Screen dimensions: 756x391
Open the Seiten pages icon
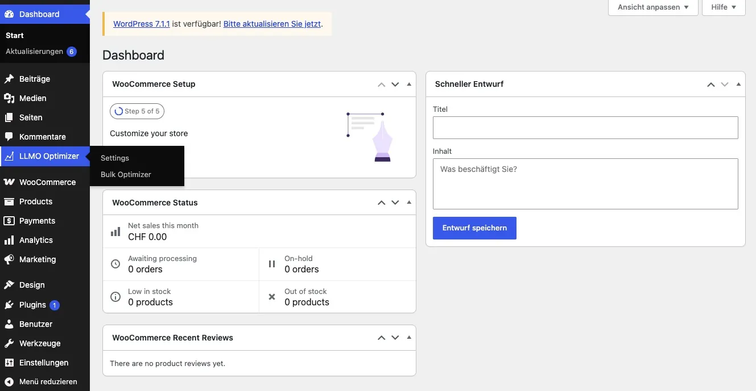coord(9,117)
